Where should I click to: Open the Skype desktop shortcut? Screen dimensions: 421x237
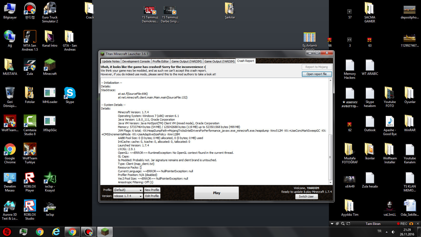[x=70, y=95]
